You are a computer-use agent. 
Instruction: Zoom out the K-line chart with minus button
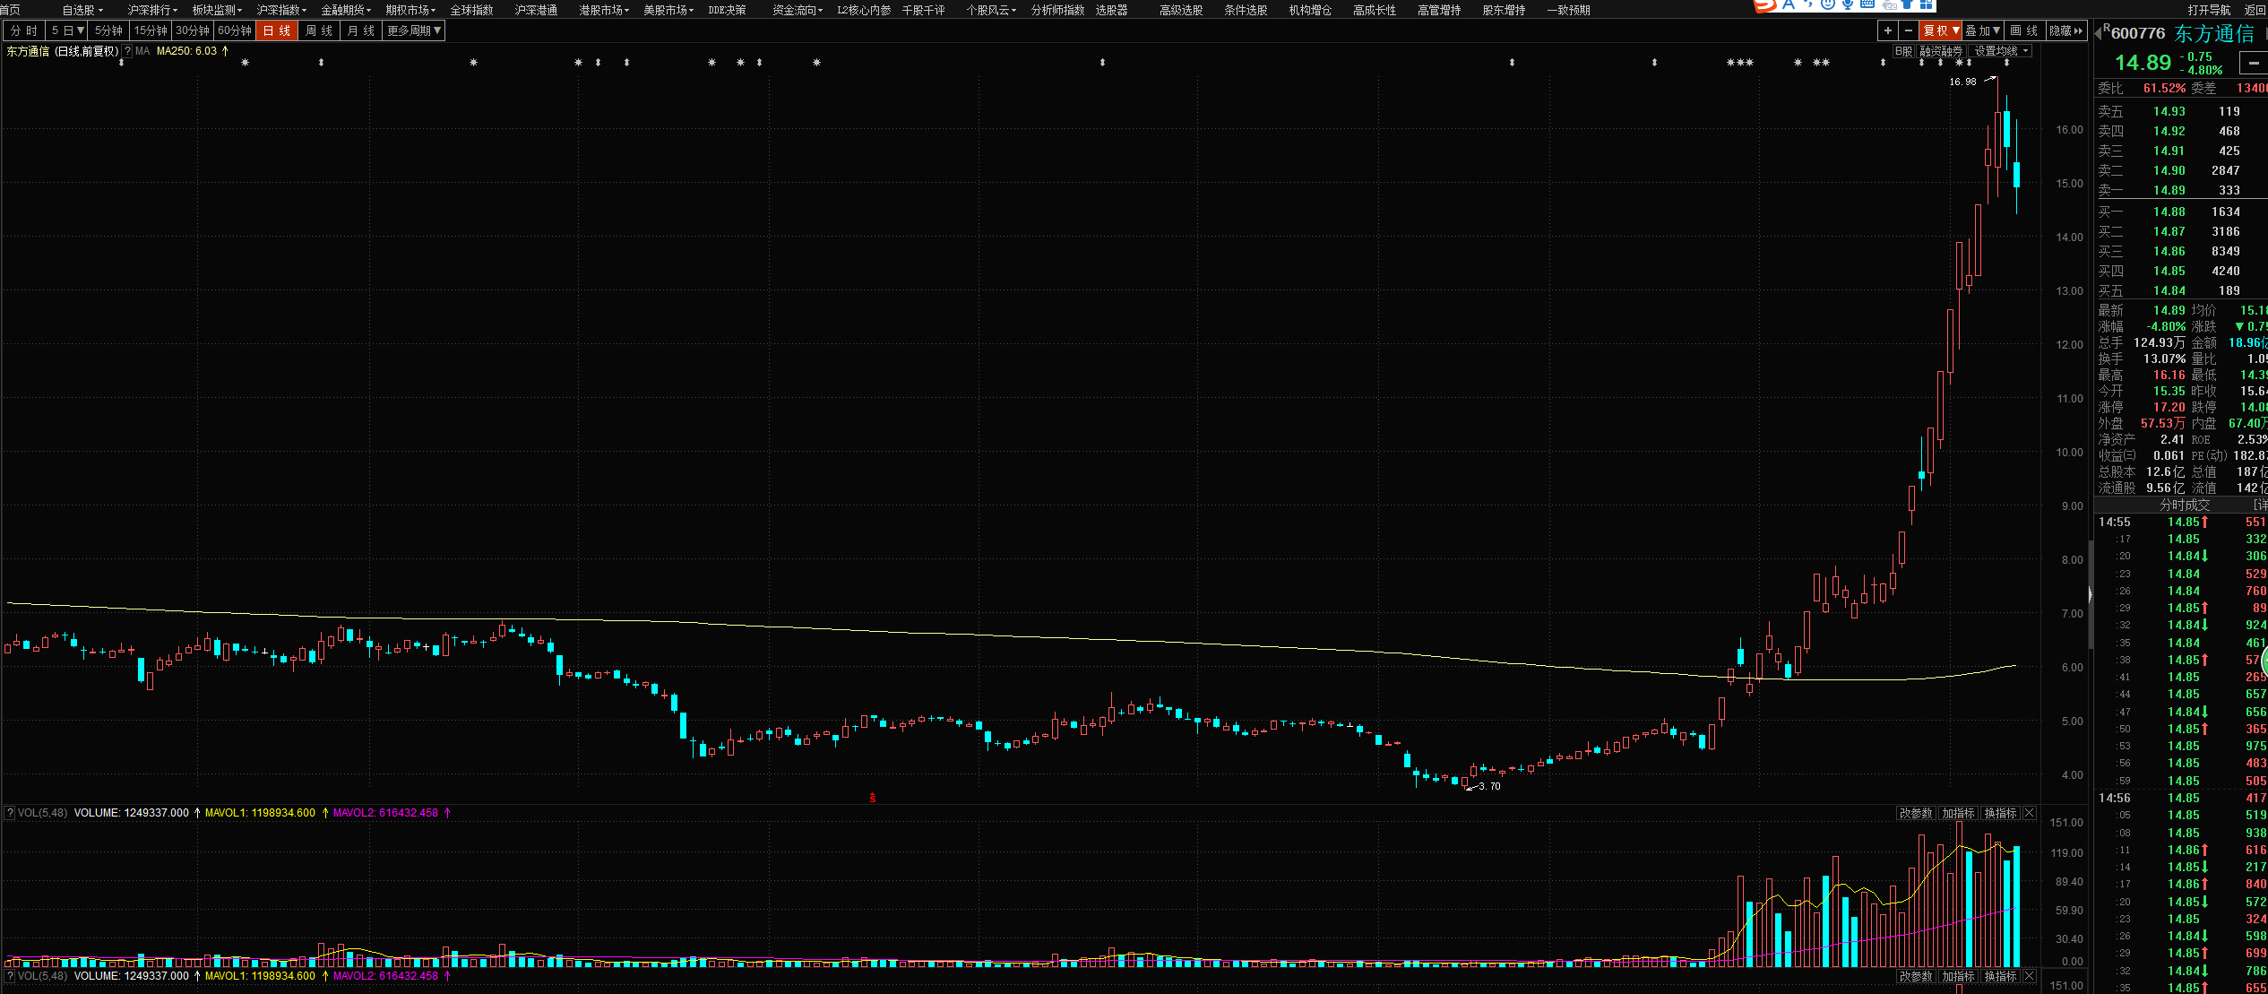point(1908,30)
